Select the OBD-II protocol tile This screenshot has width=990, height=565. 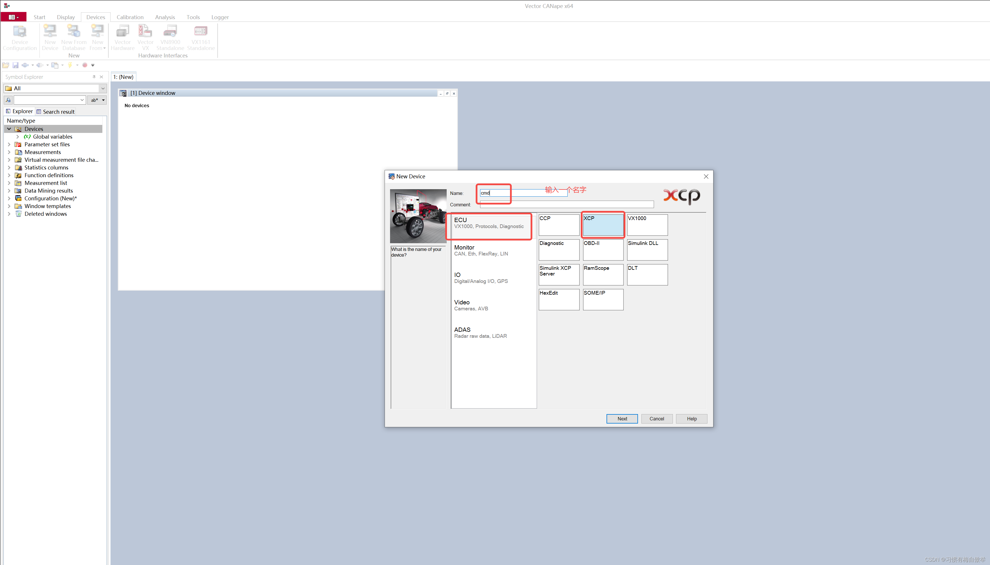pos(603,249)
